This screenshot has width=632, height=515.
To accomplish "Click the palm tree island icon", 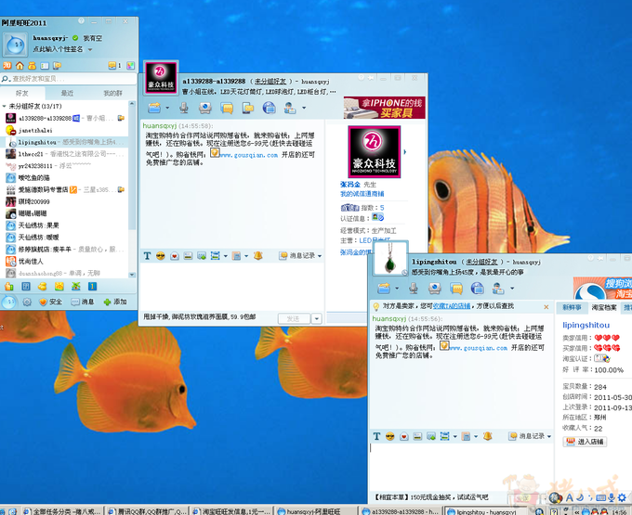I will (x=76, y=287).
